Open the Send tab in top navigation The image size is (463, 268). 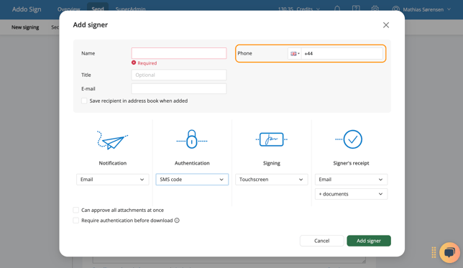(98, 9)
